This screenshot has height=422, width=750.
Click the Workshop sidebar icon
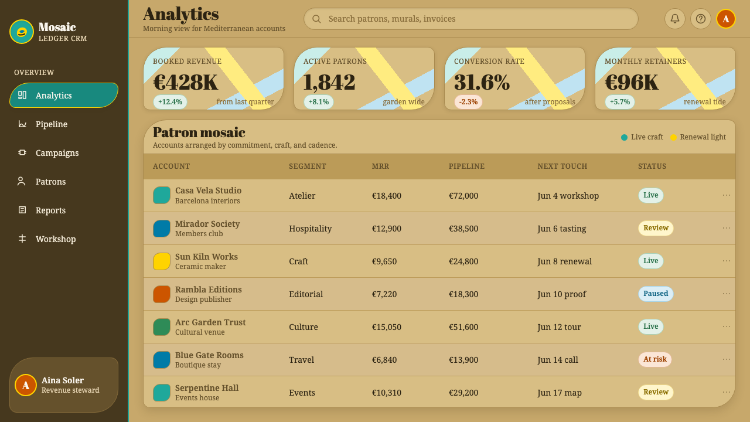(22, 239)
